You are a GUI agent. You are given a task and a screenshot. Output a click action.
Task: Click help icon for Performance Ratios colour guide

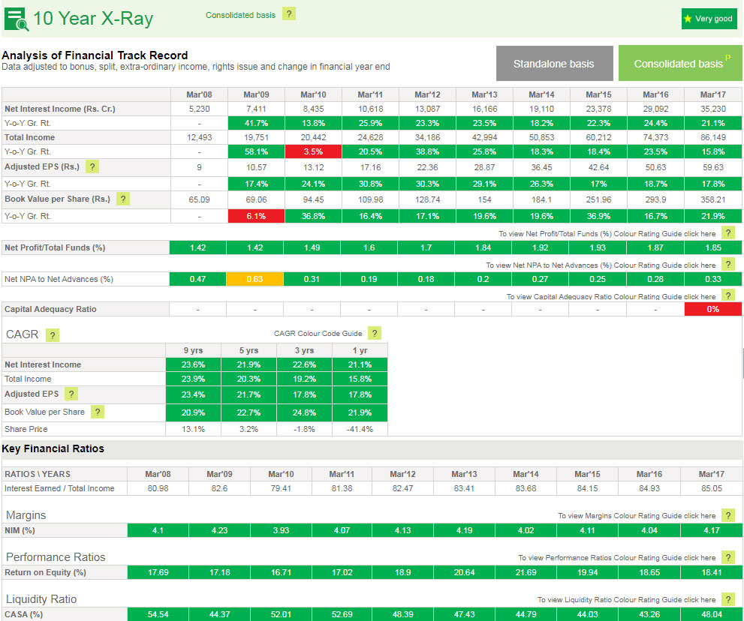(x=727, y=557)
